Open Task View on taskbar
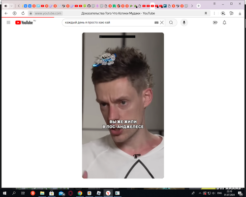This screenshot has width=246, height=197. [23, 193]
